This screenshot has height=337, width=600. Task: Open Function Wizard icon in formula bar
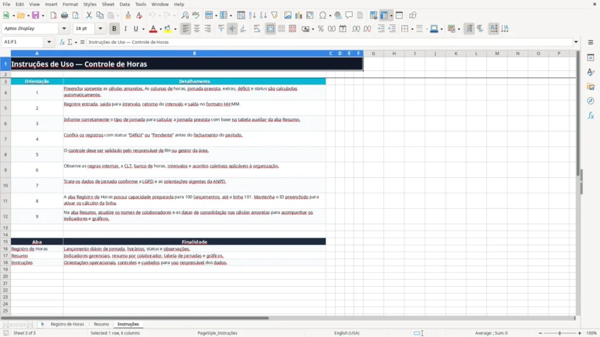pos(62,42)
